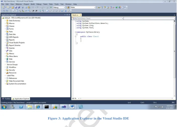
Task: Start debugging with the green play icon
Action: pos(51,7)
